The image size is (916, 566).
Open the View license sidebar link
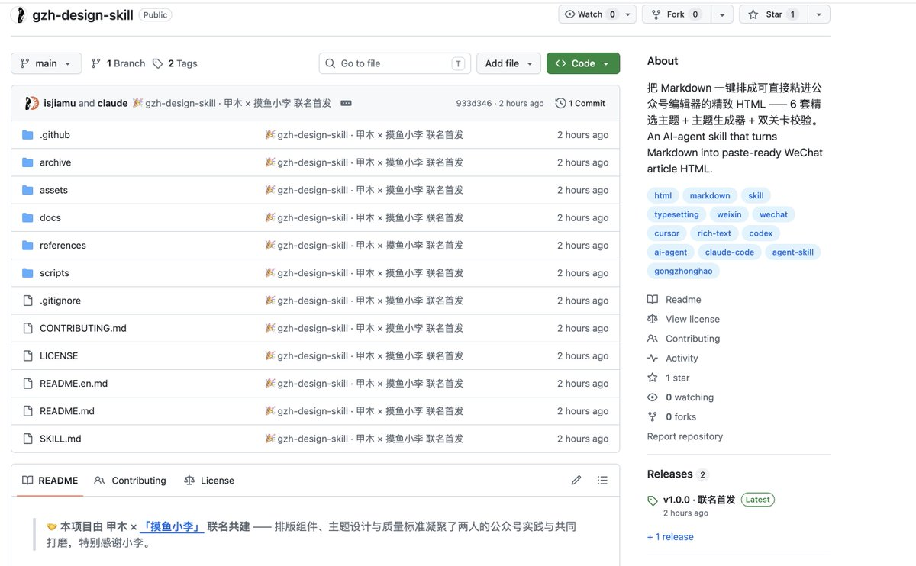pyautogui.click(x=683, y=319)
